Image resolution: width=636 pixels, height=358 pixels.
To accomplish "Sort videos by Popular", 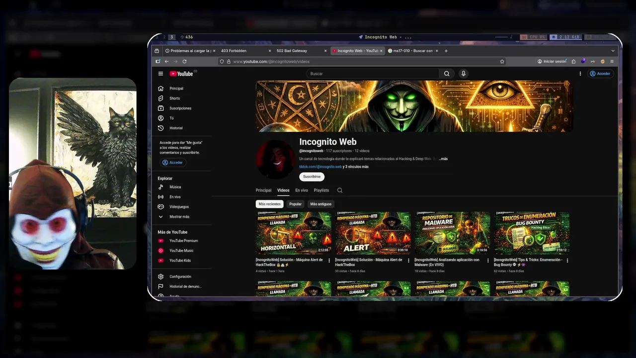I will [296, 204].
